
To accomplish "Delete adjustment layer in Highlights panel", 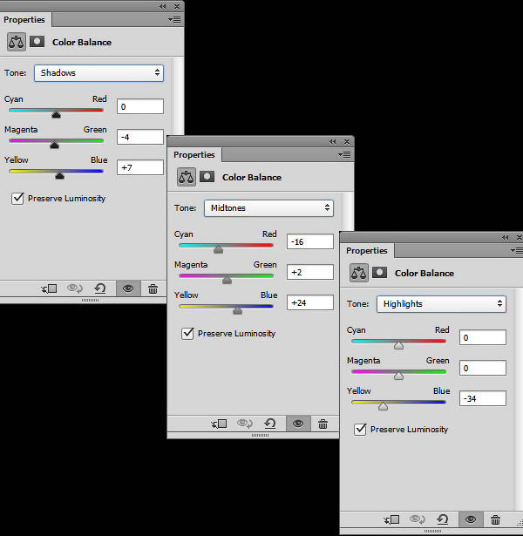I will point(495,520).
